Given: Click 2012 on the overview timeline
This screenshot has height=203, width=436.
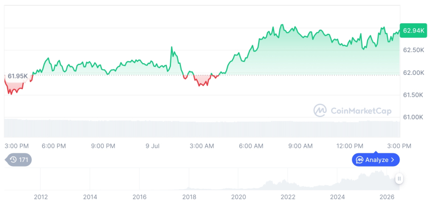Looking at the screenshot, I should [x=41, y=197].
